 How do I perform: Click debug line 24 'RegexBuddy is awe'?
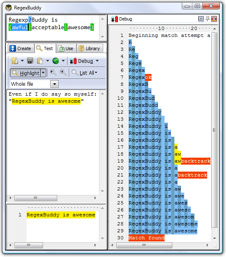[x=156, y=196]
